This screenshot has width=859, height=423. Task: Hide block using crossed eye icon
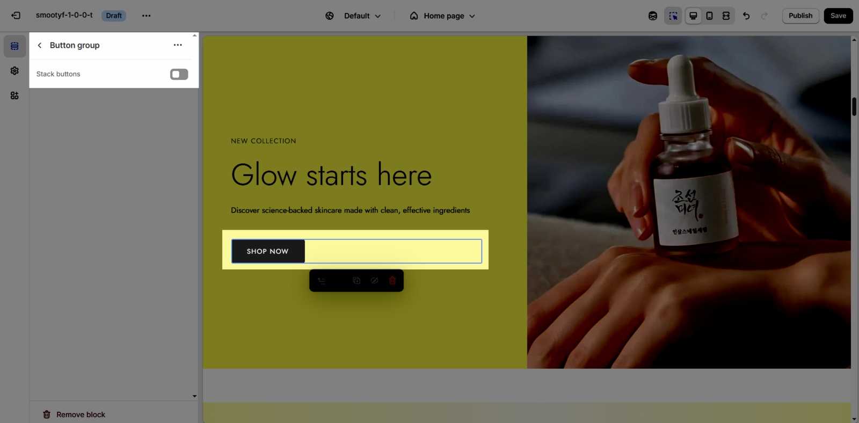point(374,281)
